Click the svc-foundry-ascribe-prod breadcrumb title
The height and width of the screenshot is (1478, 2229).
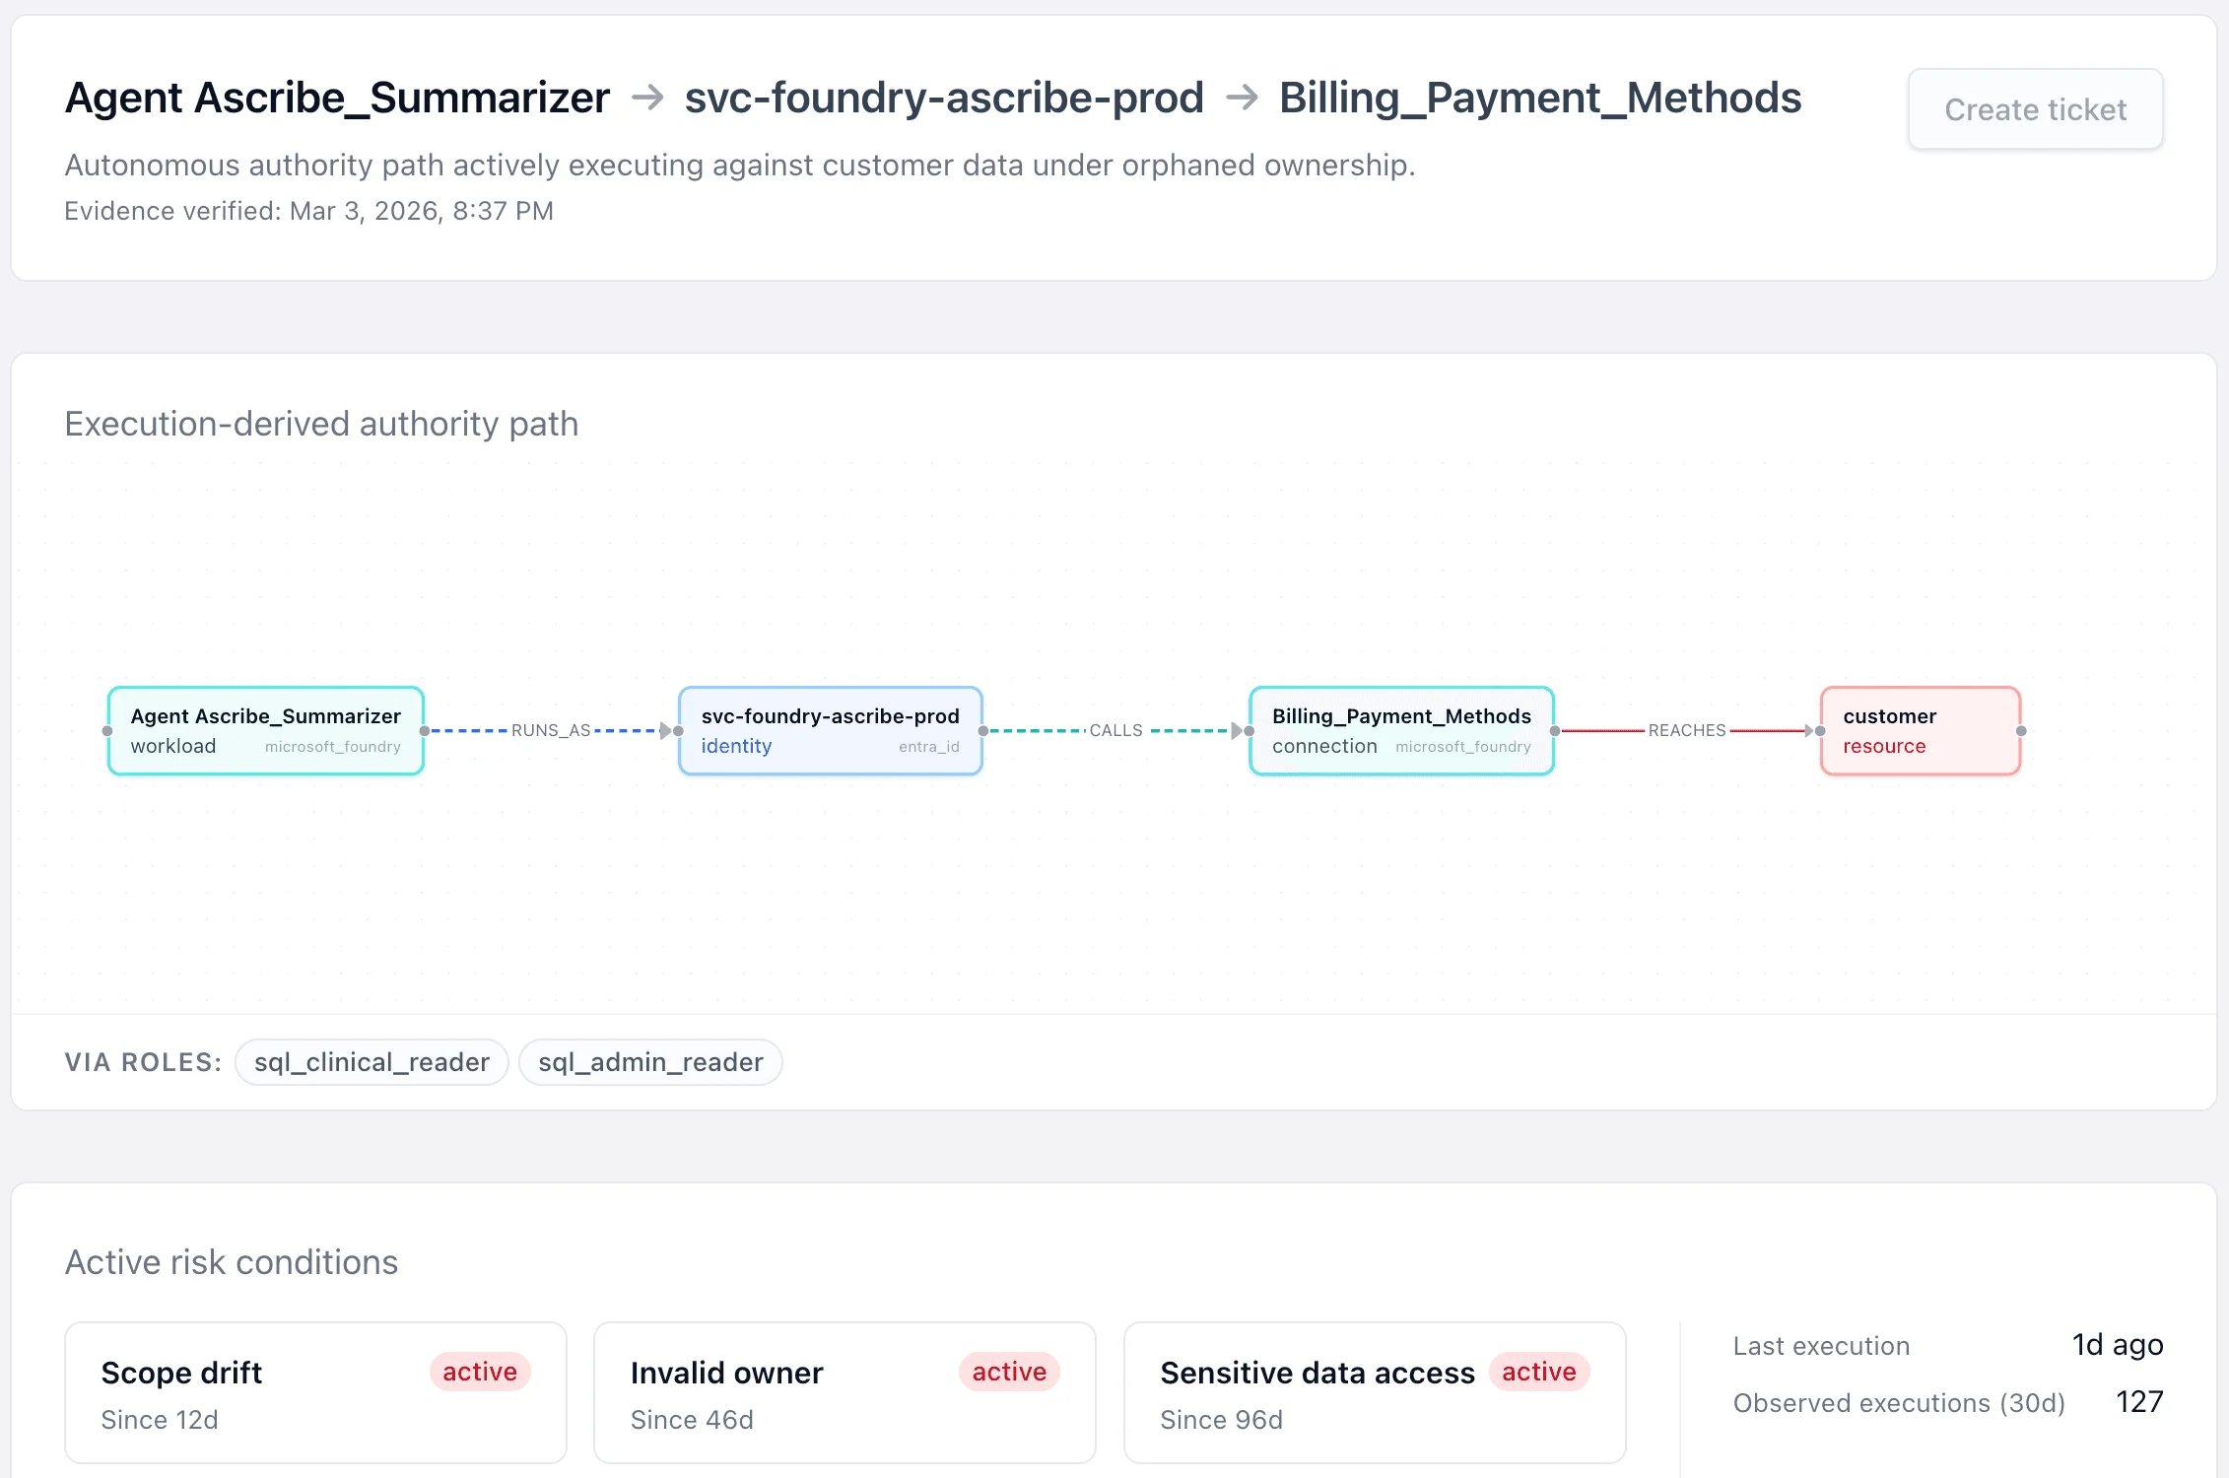tap(944, 98)
